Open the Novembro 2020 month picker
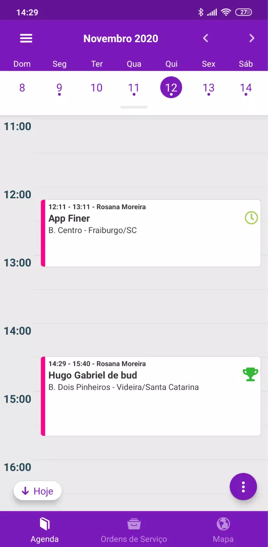The height and width of the screenshot is (547, 268). (121, 38)
